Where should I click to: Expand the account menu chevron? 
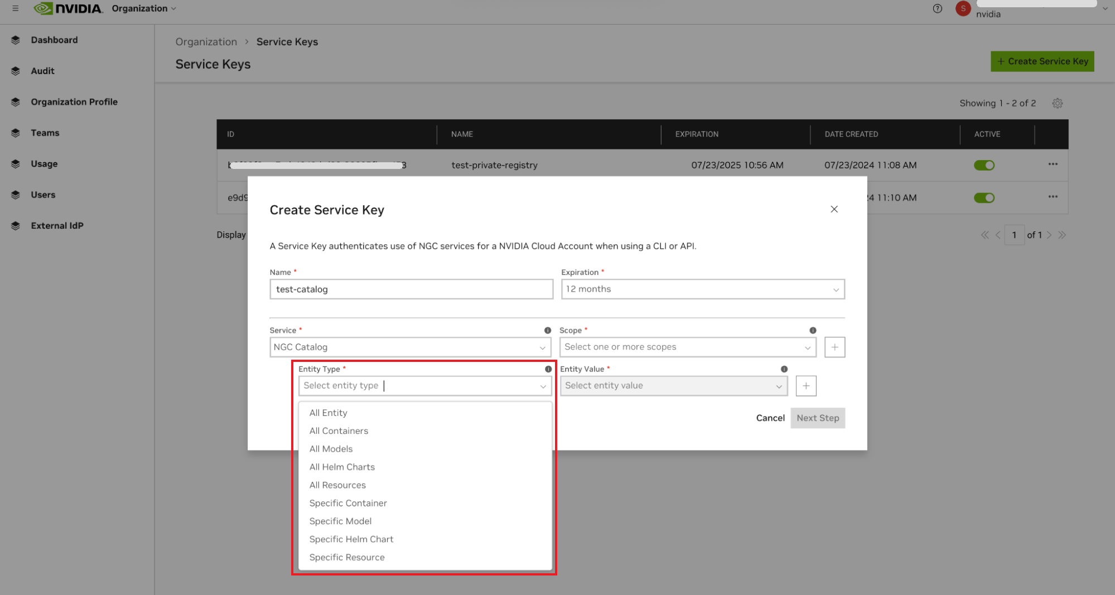(1105, 8)
